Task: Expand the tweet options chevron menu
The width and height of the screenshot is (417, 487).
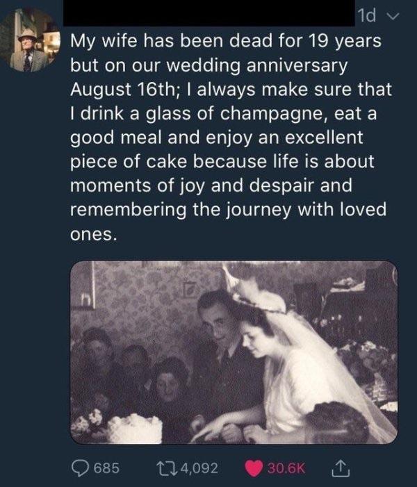Action: point(398,15)
